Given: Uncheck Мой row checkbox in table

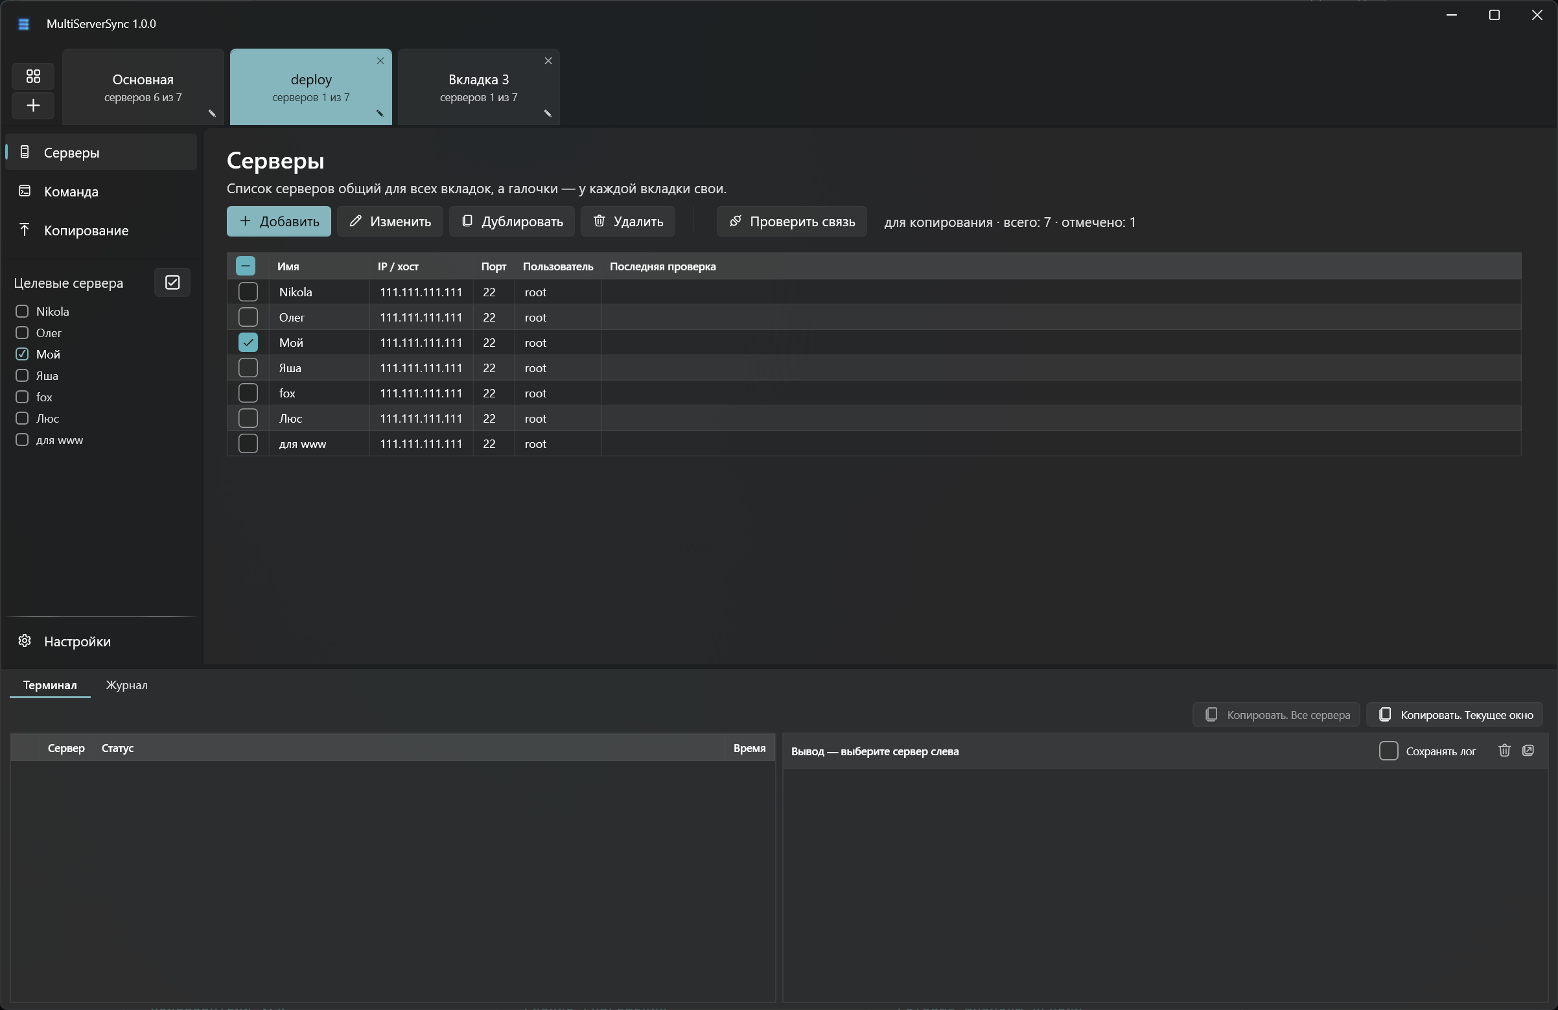Looking at the screenshot, I should point(248,342).
